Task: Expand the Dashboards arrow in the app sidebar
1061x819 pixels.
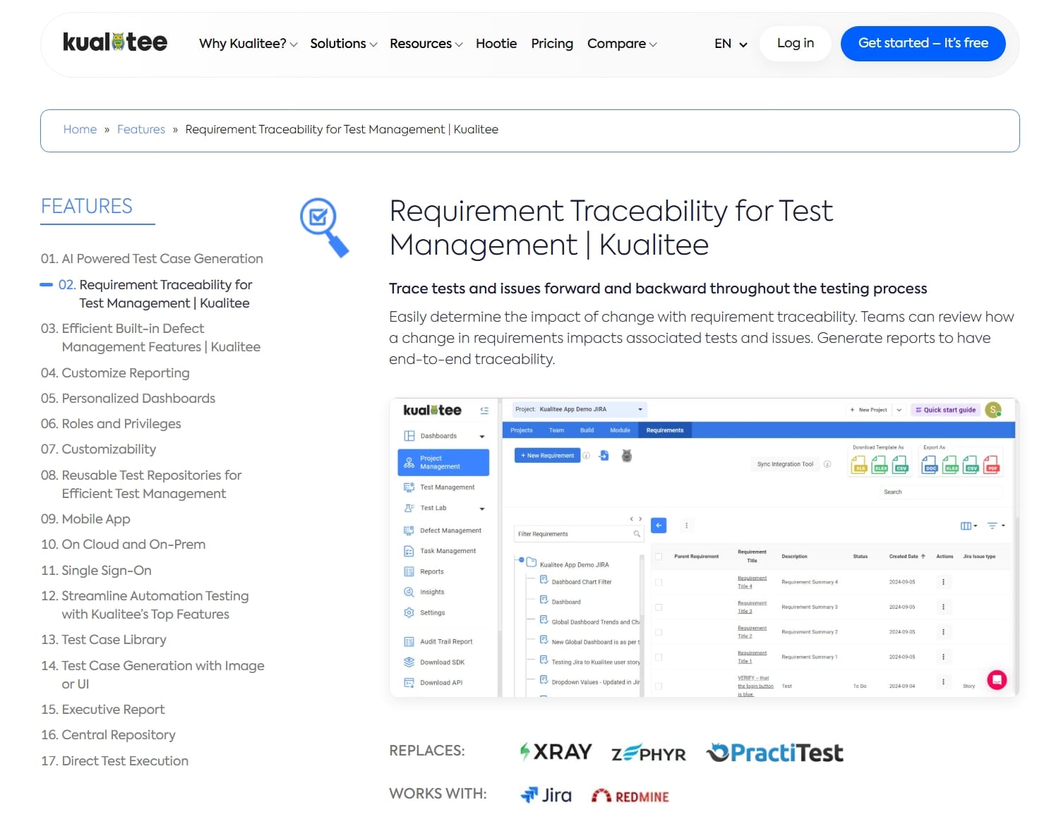Action: point(482,437)
